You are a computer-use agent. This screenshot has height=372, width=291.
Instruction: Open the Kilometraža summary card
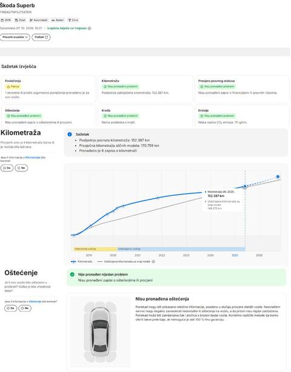point(145,89)
